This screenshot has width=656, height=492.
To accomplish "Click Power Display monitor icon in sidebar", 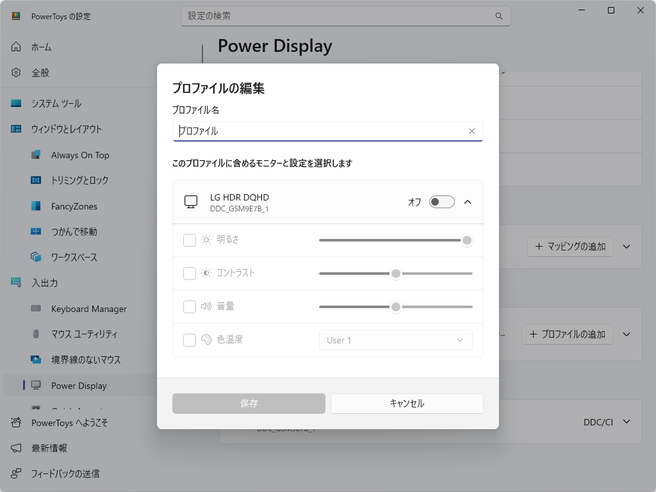I will pos(36,385).
